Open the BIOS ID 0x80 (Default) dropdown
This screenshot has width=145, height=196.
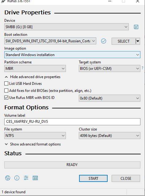pos(109,98)
